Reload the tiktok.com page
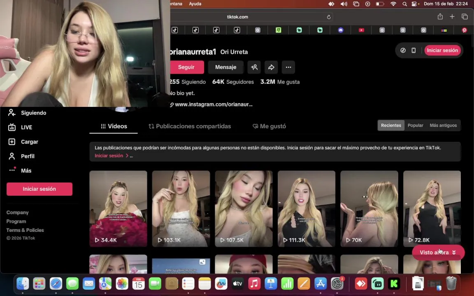 [329, 17]
